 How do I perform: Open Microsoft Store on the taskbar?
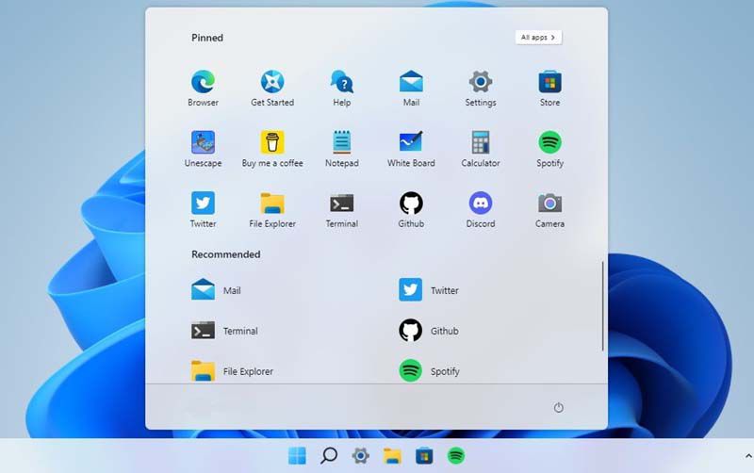[424, 456]
